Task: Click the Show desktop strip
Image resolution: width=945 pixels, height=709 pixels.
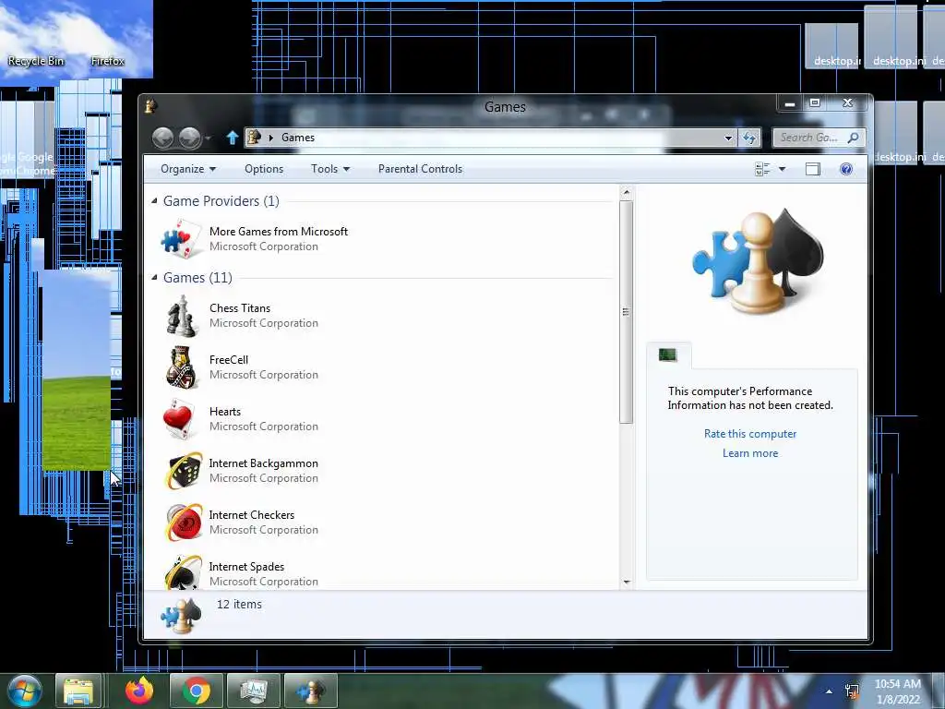Action: point(940,691)
